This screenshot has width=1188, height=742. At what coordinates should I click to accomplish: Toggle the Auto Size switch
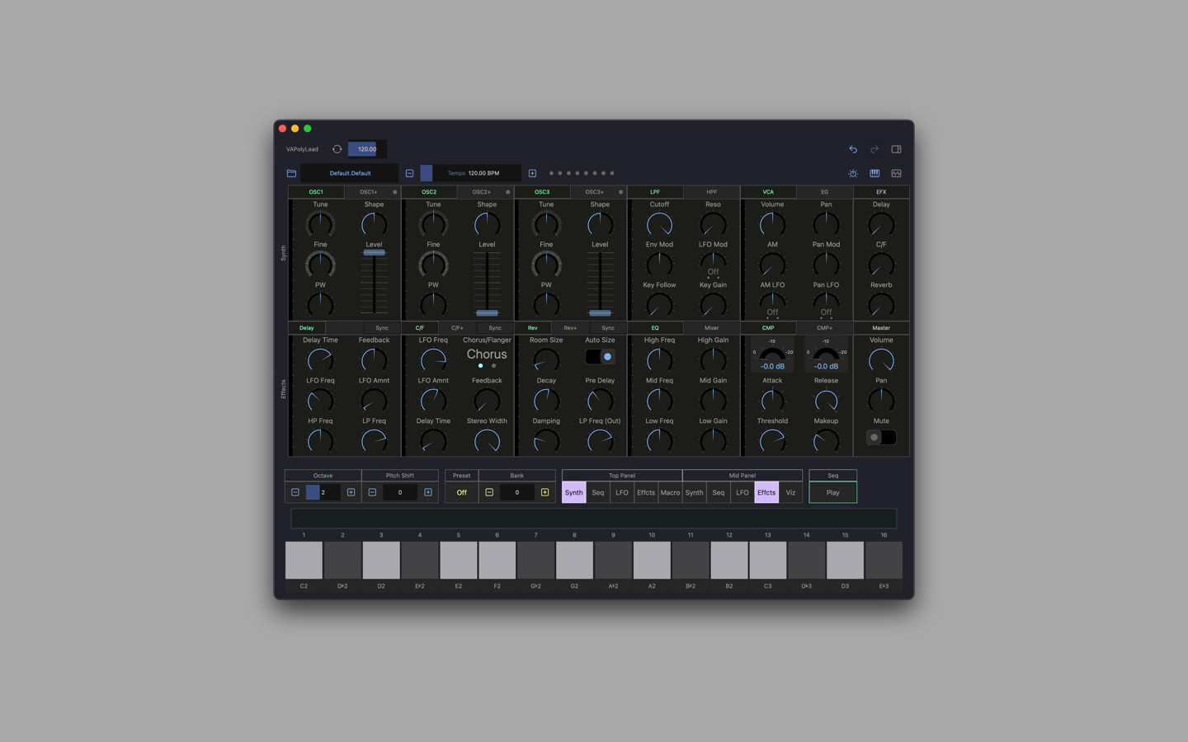click(600, 357)
